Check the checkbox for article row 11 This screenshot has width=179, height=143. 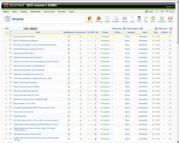[11, 78]
